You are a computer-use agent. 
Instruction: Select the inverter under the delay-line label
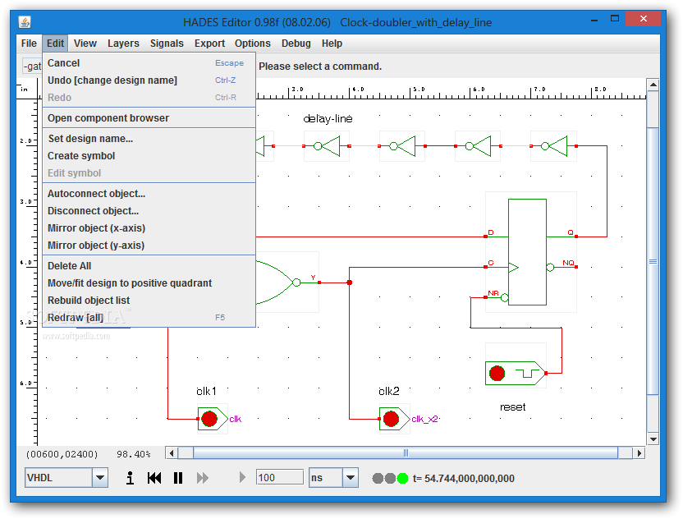tap(327, 146)
